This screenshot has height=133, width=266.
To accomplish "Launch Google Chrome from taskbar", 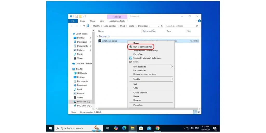I will tap(157, 128).
